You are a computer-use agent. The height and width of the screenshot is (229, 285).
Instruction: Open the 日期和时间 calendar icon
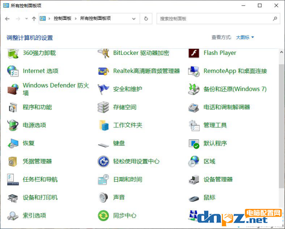pos(103,179)
